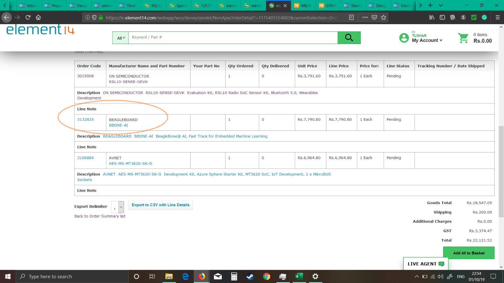Show site information icon in address bar
This screenshot has height=283, width=504.
coord(88,18)
